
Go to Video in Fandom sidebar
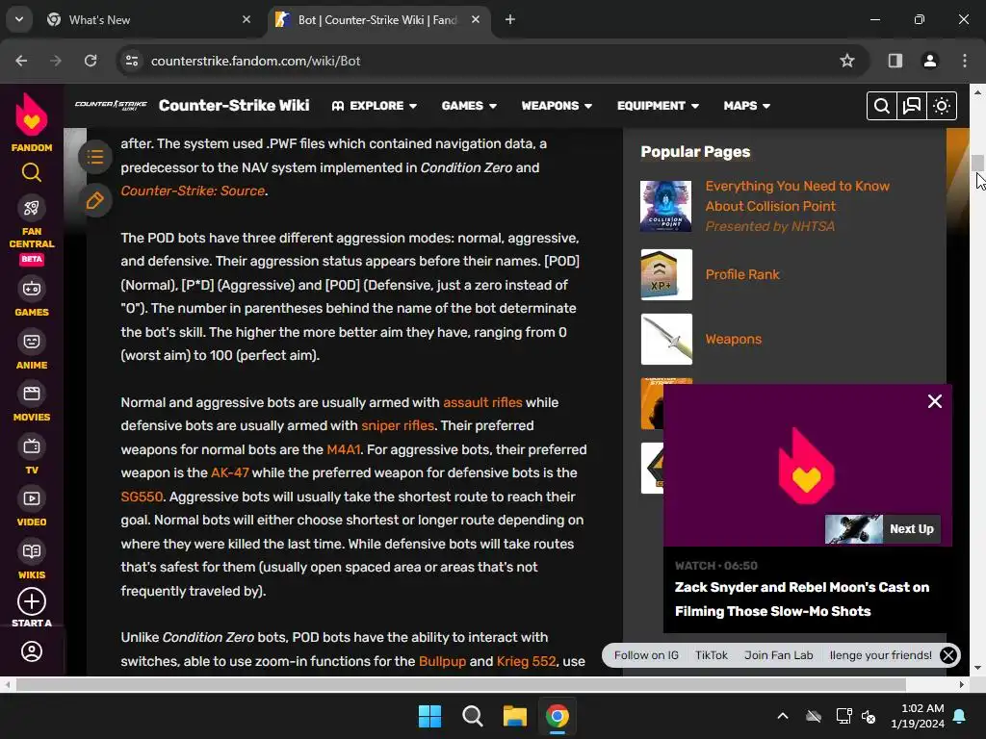[x=32, y=507]
